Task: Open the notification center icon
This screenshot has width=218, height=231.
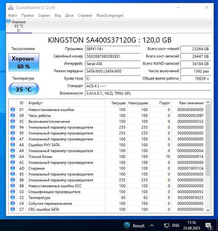Action: [x=208, y=226]
